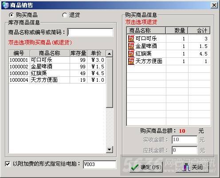
Task: Click the 天方方便面 item icon in purchased list
Action: (131, 61)
